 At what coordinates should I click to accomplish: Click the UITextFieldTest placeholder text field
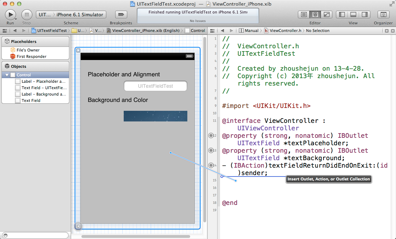click(x=156, y=86)
